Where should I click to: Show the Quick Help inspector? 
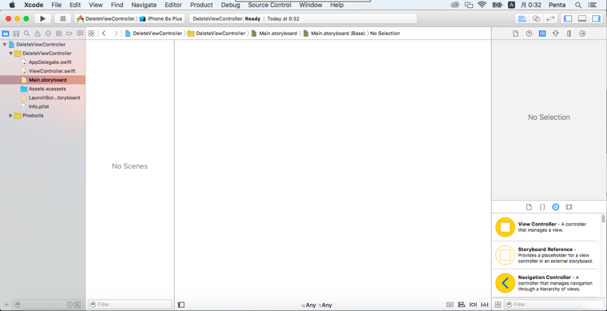click(529, 34)
